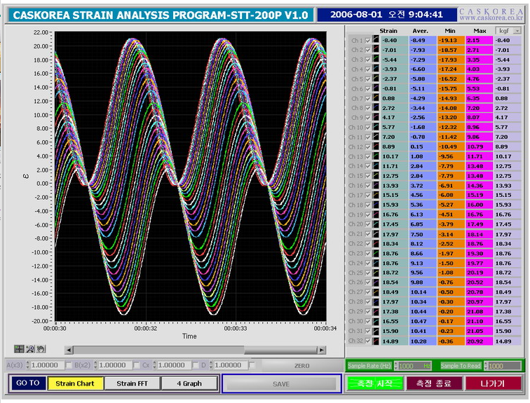Image resolution: width=530 pixels, height=403 pixels.
Task: Uncheck the Ch 17 visibility checkbox
Action: (x=368, y=196)
